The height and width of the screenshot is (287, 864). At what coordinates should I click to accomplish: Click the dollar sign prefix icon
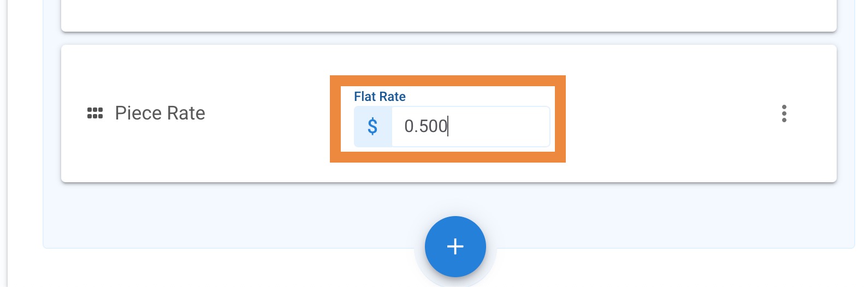373,127
